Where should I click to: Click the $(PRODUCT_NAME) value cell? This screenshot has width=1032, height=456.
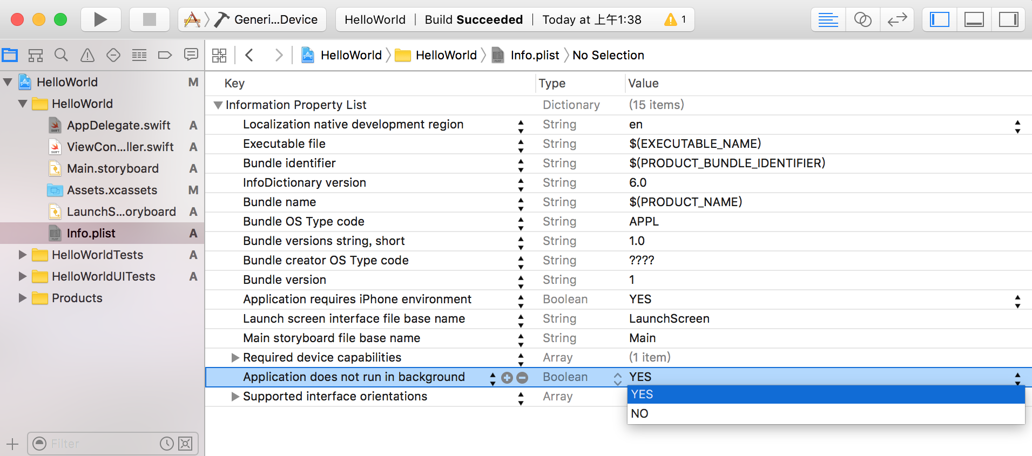[x=685, y=202]
